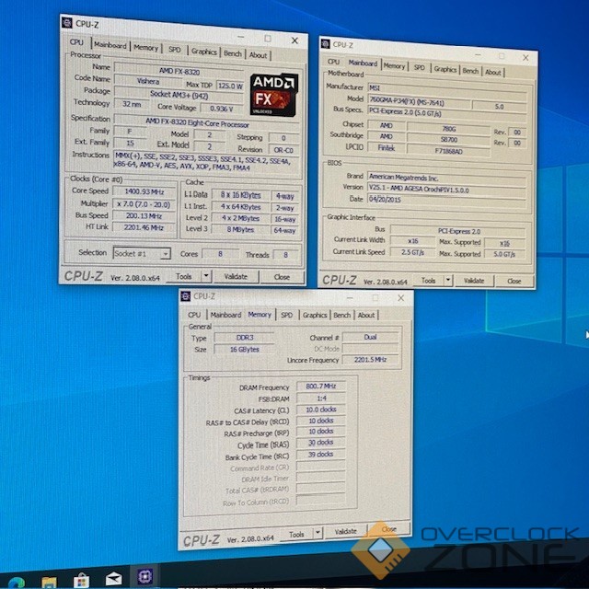This screenshot has height=589, width=589.
Task: Open About tab in Mainboard window
Action: pos(493,72)
